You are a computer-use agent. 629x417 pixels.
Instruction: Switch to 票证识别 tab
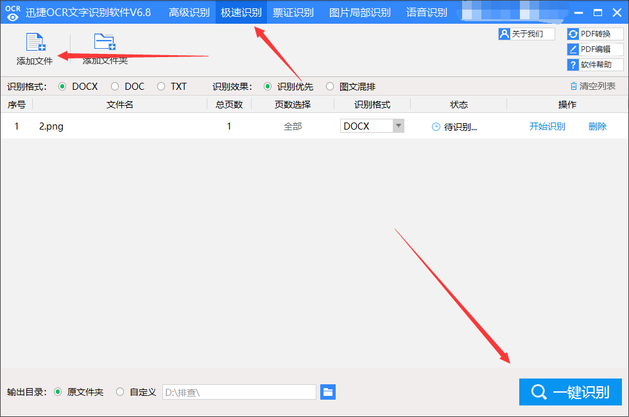point(293,12)
